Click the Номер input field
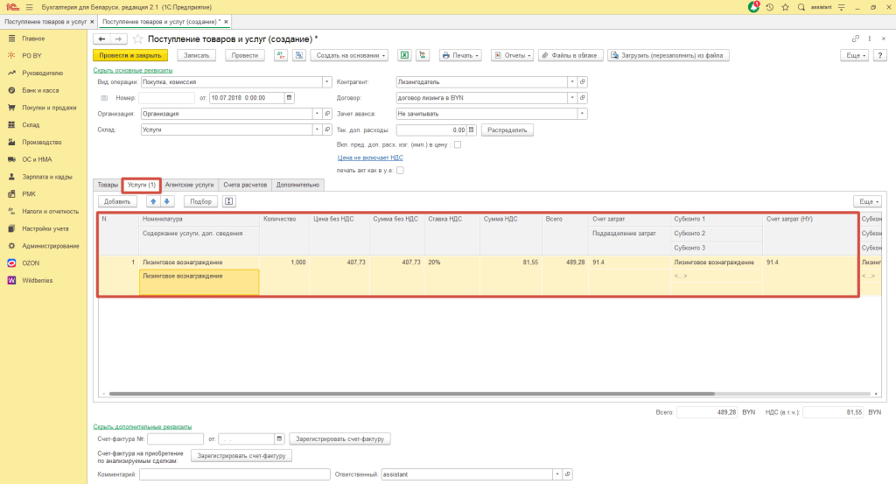This screenshot has height=484, width=896. tap(167, 98)
